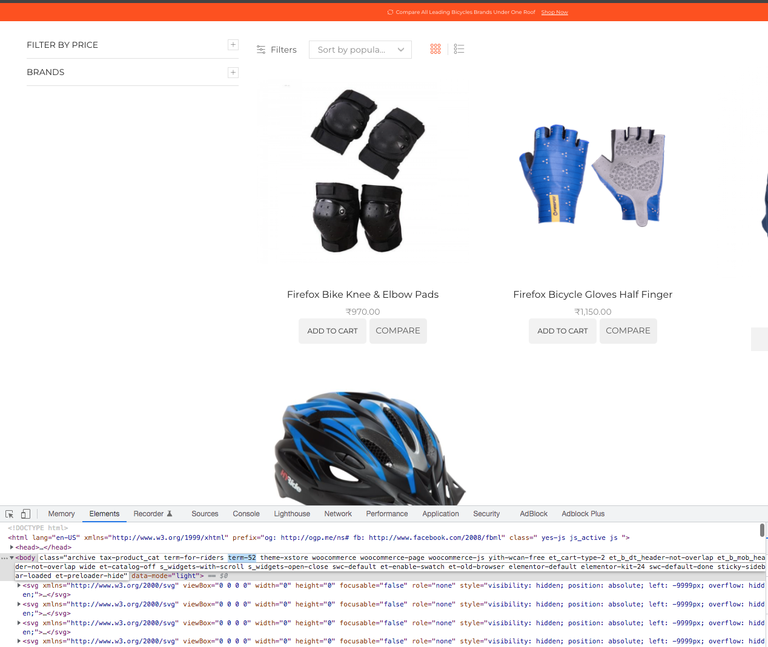Open the AdBlock tab
768x647 pixels.
point(534,514)
